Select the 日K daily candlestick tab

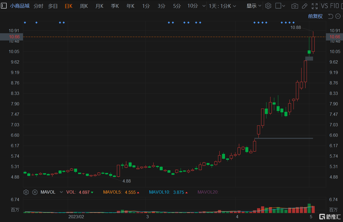point(68,6)
